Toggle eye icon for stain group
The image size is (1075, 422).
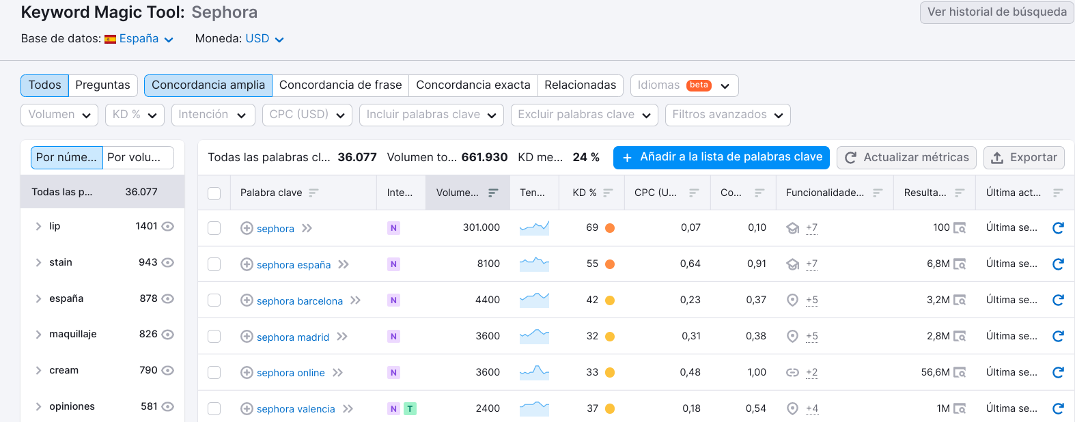coord(167,262)
